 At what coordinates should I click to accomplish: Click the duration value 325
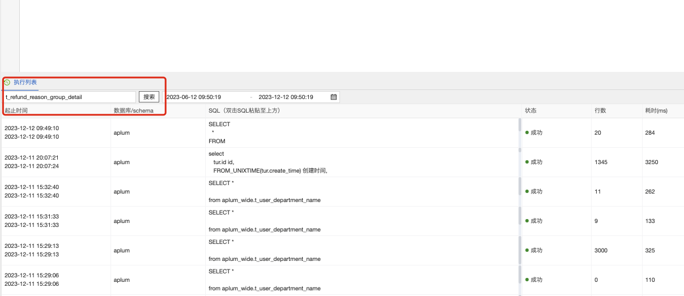[x=649, y=250]
